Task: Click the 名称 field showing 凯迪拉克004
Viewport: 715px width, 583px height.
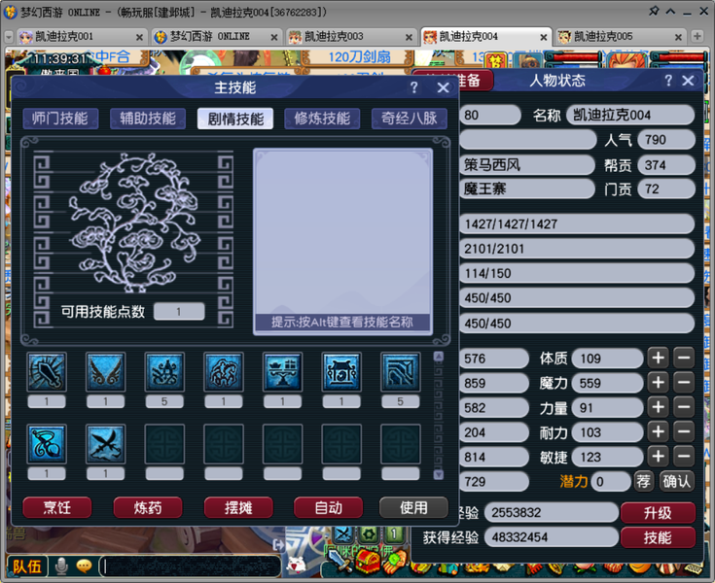Action: [630, 115]
